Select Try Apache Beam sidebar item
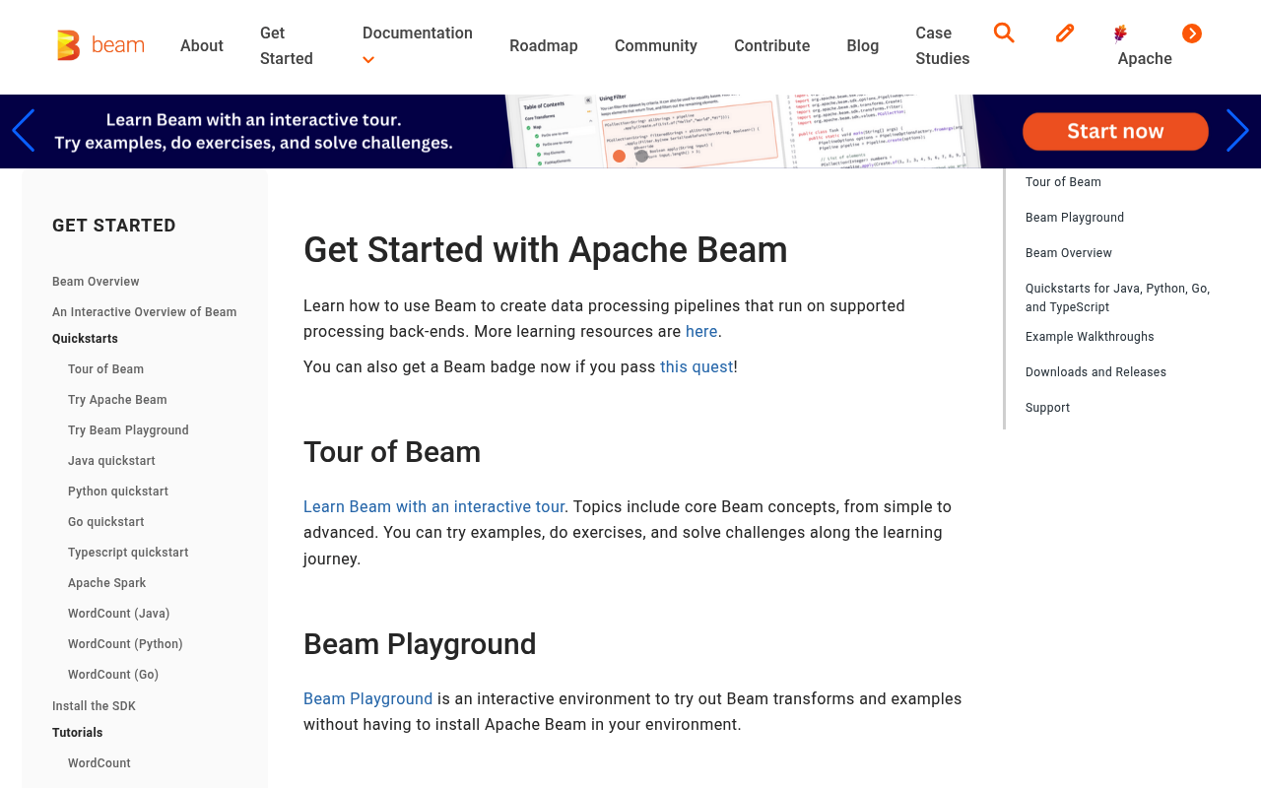The width and height of the screenshot is (1261, 788). tap(117, 400)
